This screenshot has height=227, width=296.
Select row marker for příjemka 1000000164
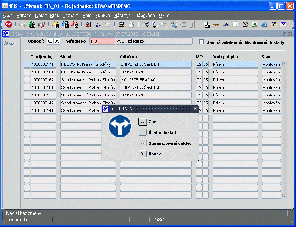(27, 72)
